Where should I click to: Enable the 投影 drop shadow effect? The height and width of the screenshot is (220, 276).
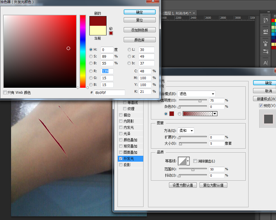click(121, 165)
